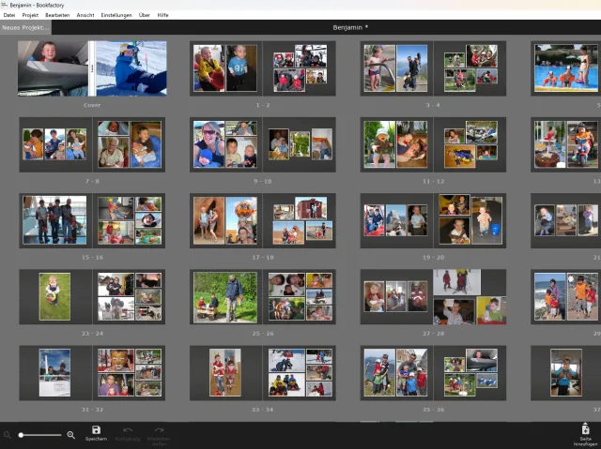Open the Hilfe menu

tap(163, 15)
